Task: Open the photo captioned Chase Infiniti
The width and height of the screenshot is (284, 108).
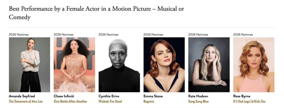Action: coord(74,65)
